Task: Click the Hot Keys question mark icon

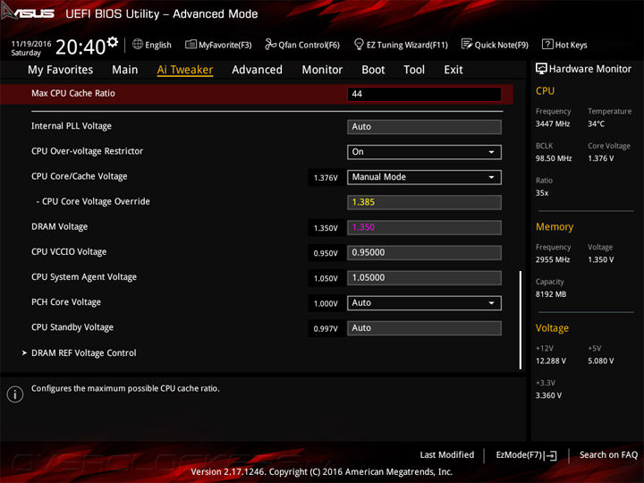Action: click(547, 44)
